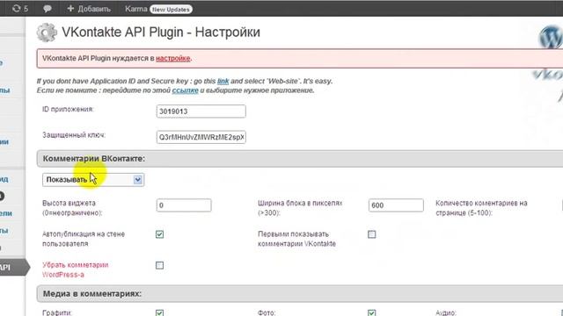The height and width of the screenshot is (316, 563).
Task: Open the Добавить (add new) menu
Action: (89, 9)
